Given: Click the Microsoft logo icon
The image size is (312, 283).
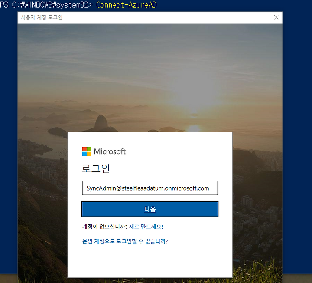Looking at the screenshot, I should (x=87, y=151).
